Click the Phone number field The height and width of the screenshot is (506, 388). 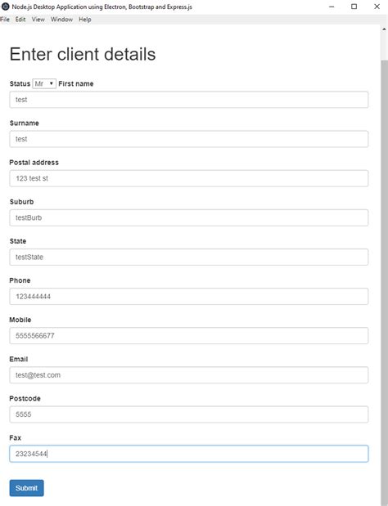(188, 297)
